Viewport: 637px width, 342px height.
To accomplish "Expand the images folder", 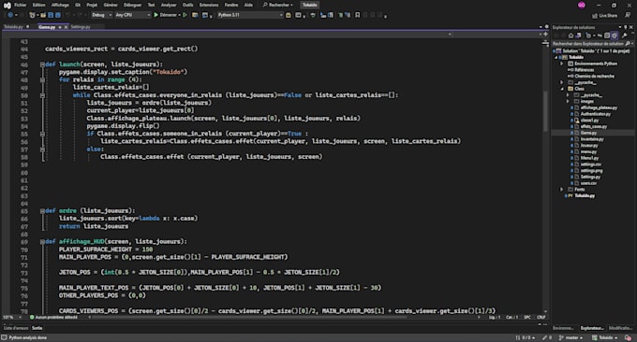I will tap(568, 101).
